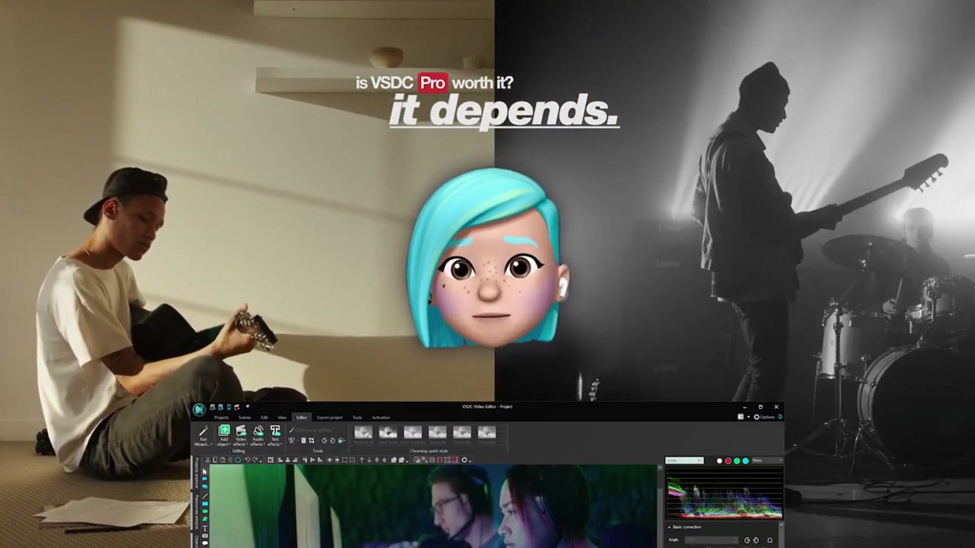Open the Run Wizard tool
The width and height of the screenshot is (975, 548).
(x=203, y=436)
